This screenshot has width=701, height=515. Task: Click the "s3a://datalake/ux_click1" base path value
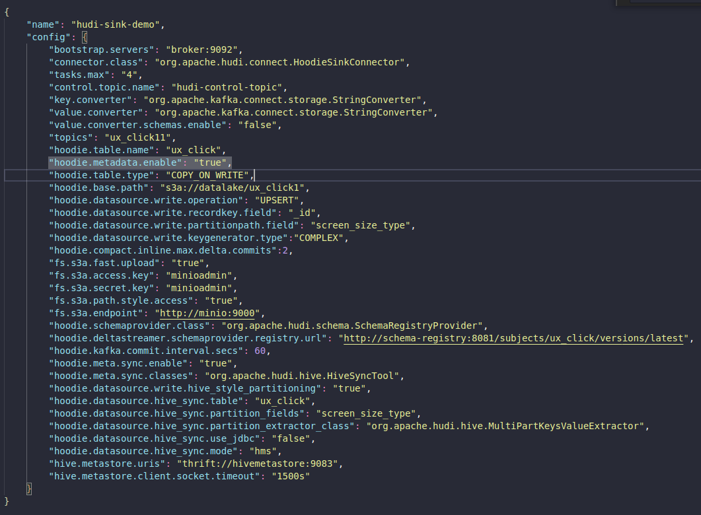point(232,188)
